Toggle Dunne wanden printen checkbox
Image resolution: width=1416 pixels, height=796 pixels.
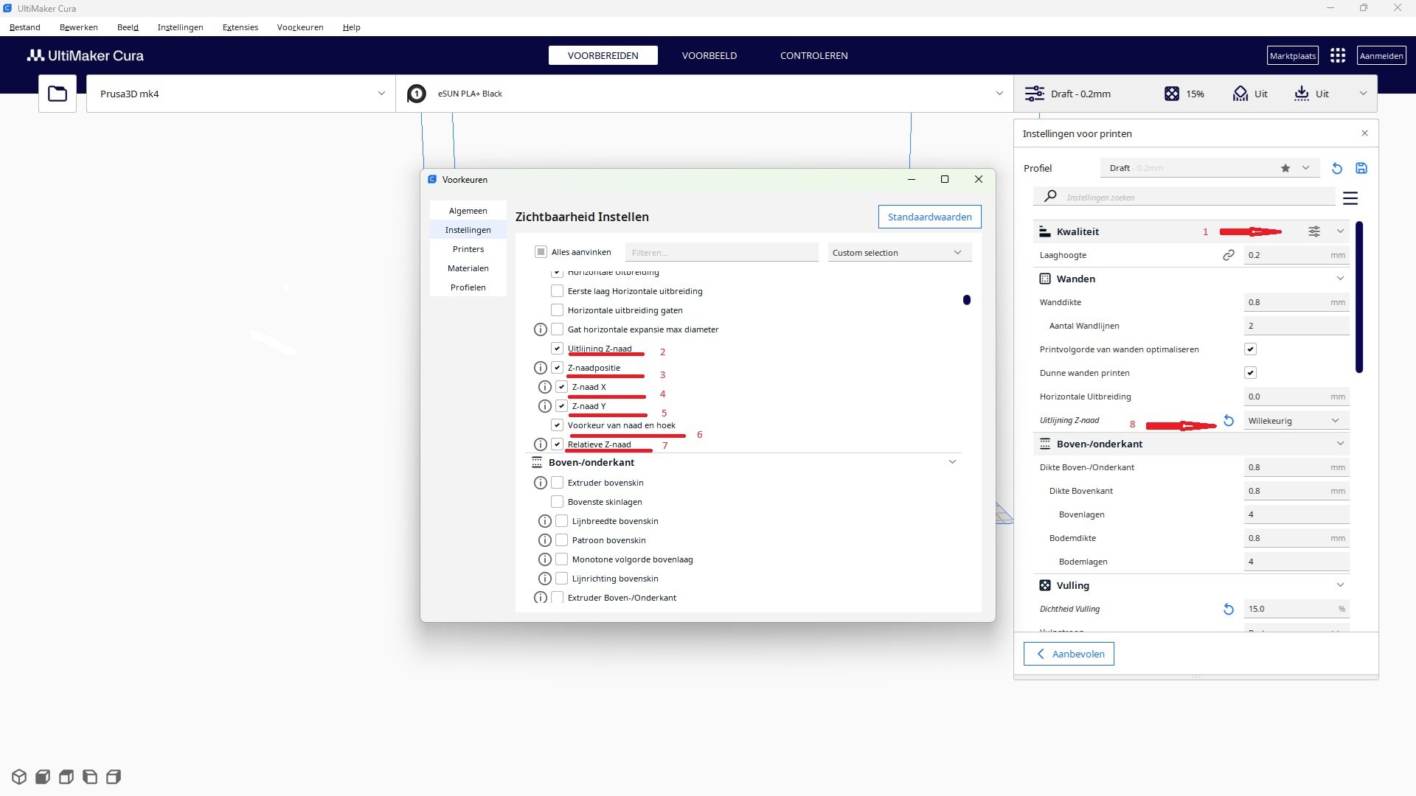[x=1250, y=373]
